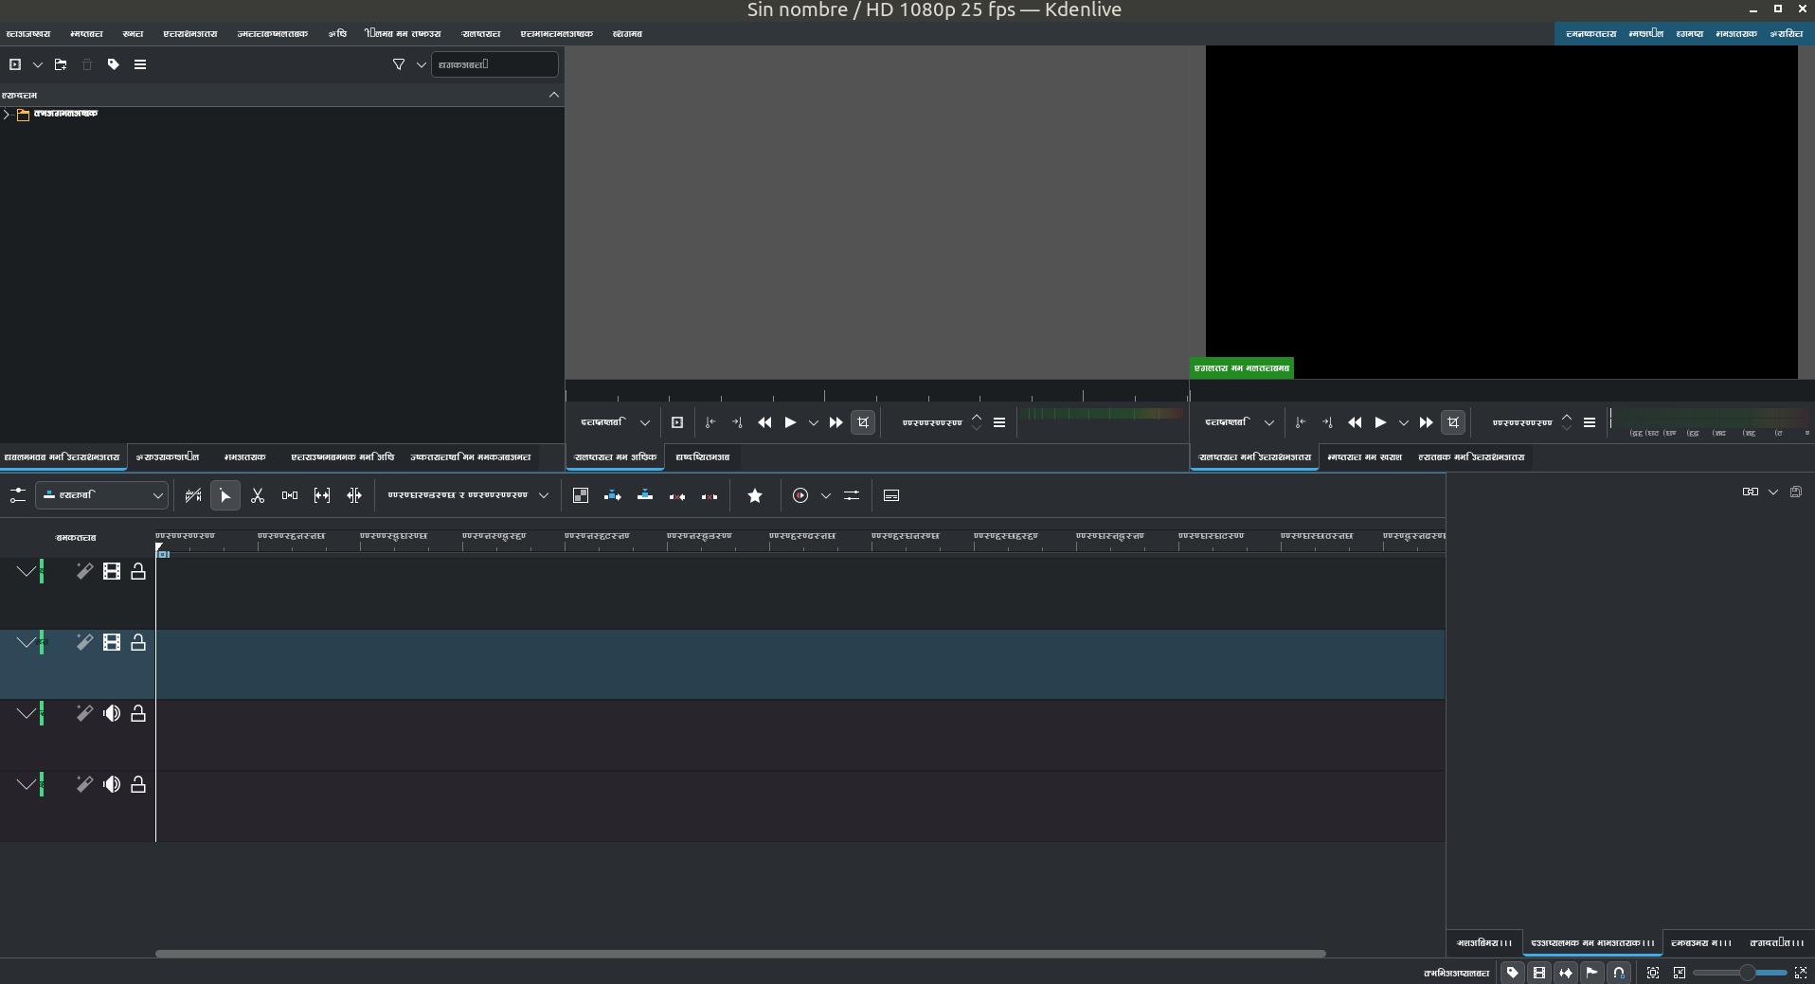Click the Mix clips checkerboard icon
Screen dimensions: 1815x984
pos(581,495)
